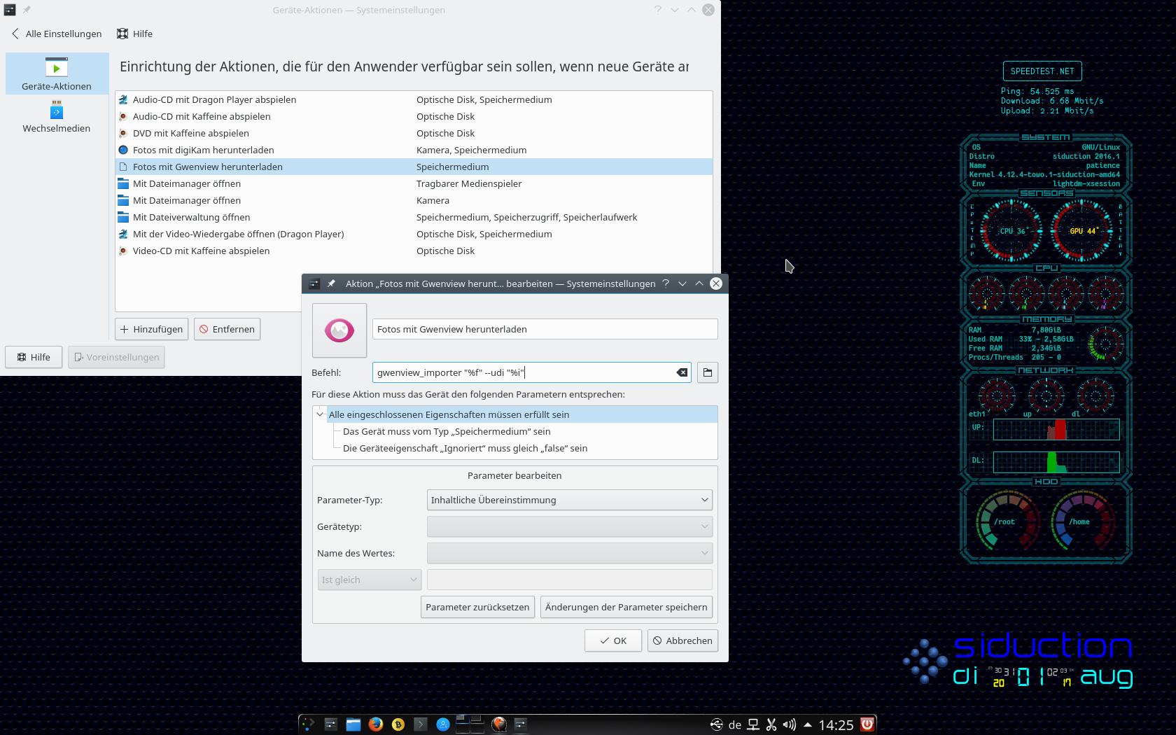Launch Firefox from the taskbar
This screenshot has width=1176, height=735.
(376, 724)
